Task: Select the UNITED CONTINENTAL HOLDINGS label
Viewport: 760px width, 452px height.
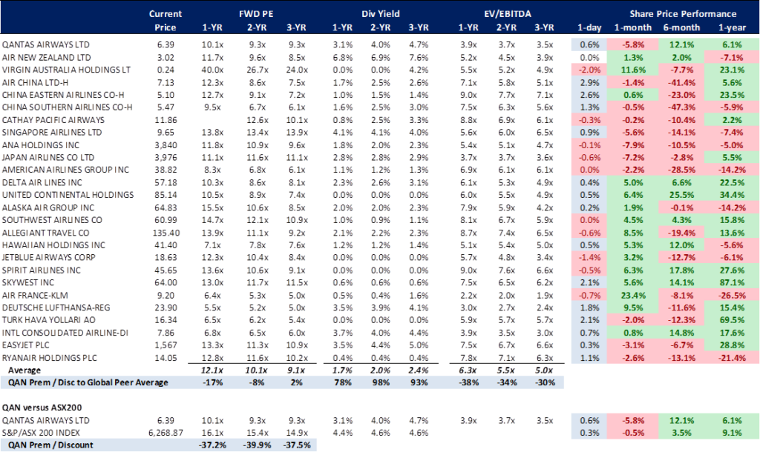Action: coord(68,195)
